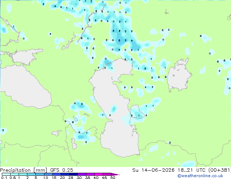Click the "GFS 0.25" model label
Viewport: 231px width, 179px height.
(x=62, y=170)
